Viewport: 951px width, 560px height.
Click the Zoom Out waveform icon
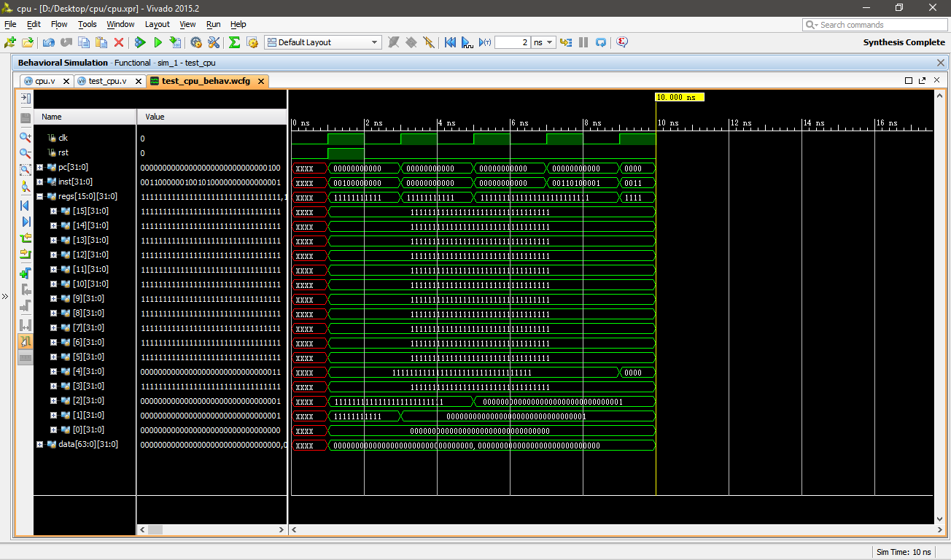point(26,153)
